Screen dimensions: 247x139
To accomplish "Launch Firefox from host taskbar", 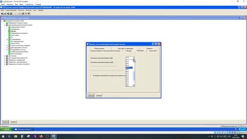I will pyautogui.click(x=41, y=136).
